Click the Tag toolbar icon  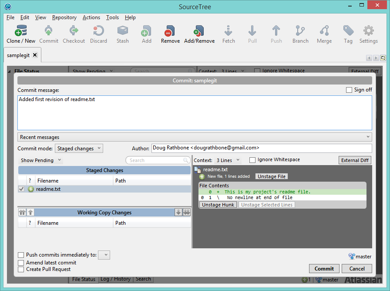pyautogui.click(x=348, y=34)
